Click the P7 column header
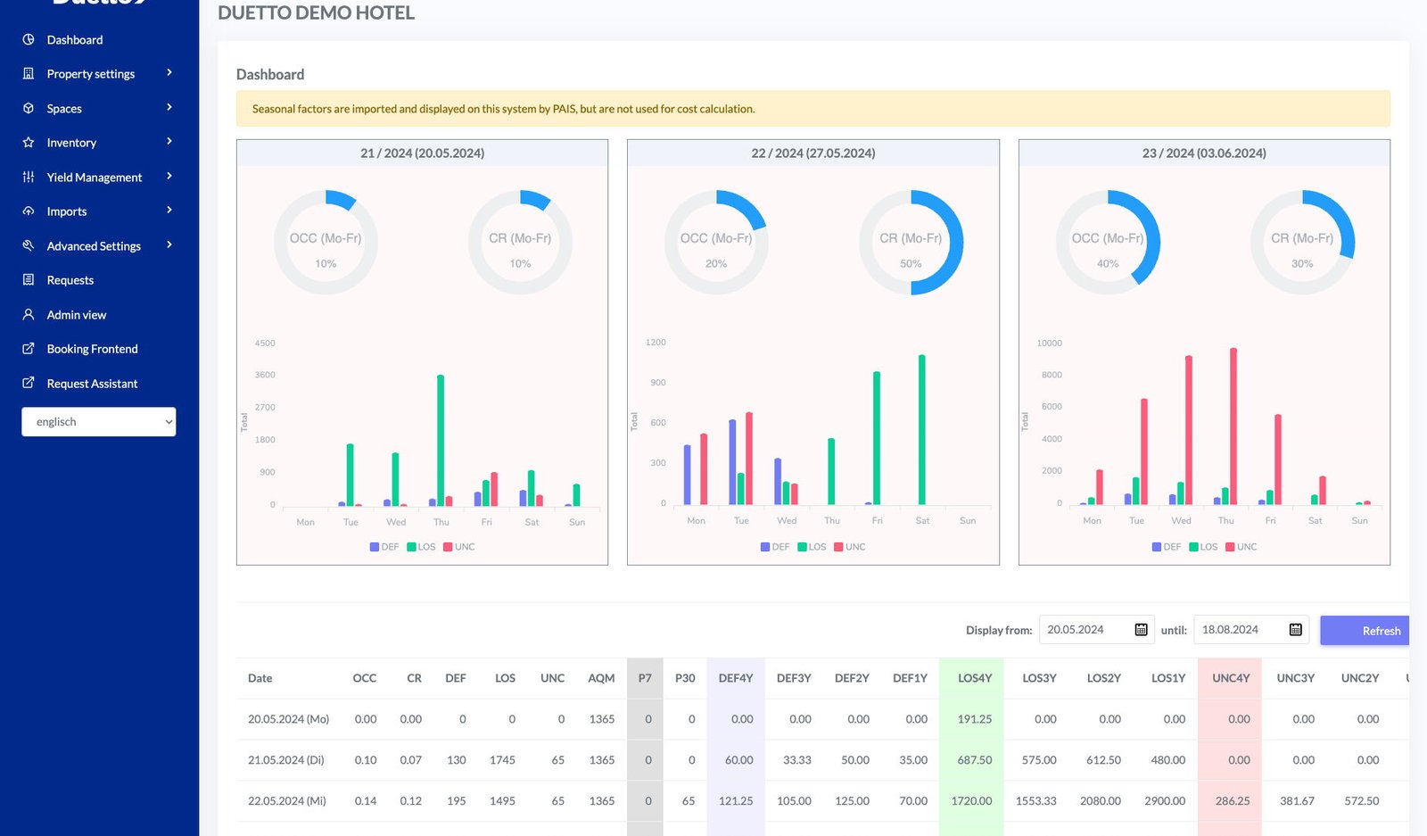This screenshot has height=836, width=1427. pos(645,678)
